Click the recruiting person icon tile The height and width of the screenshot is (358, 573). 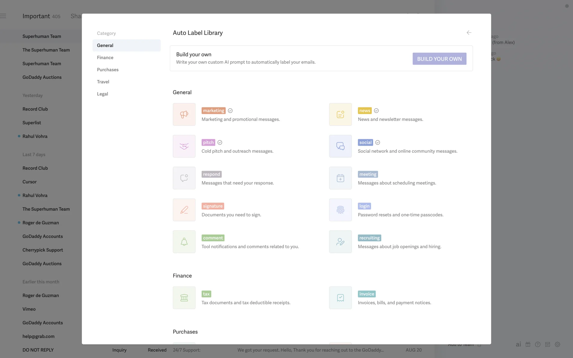point(340,242)
